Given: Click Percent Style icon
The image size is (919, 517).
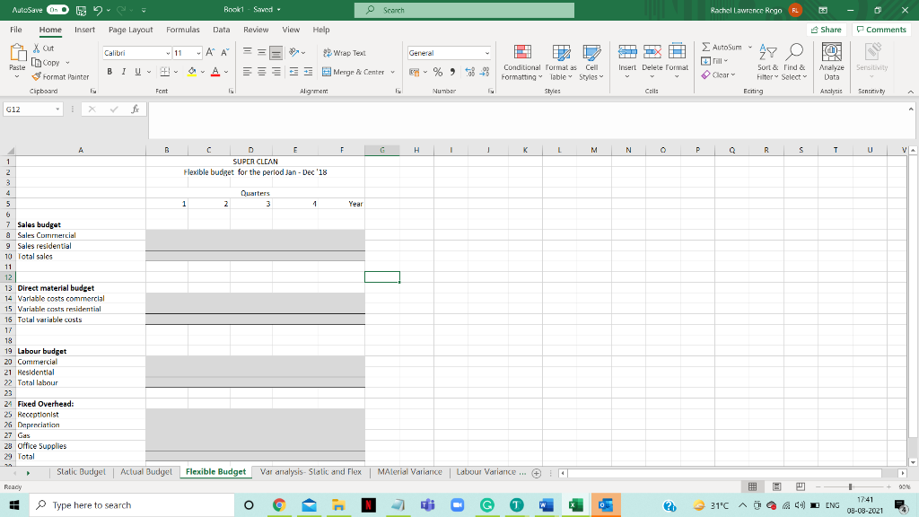Looking at the screenshot, I should (438, 72).
